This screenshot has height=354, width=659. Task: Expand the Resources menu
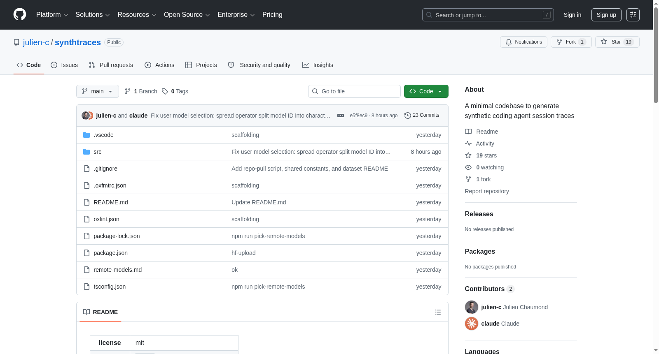click(x=137, y=15)
